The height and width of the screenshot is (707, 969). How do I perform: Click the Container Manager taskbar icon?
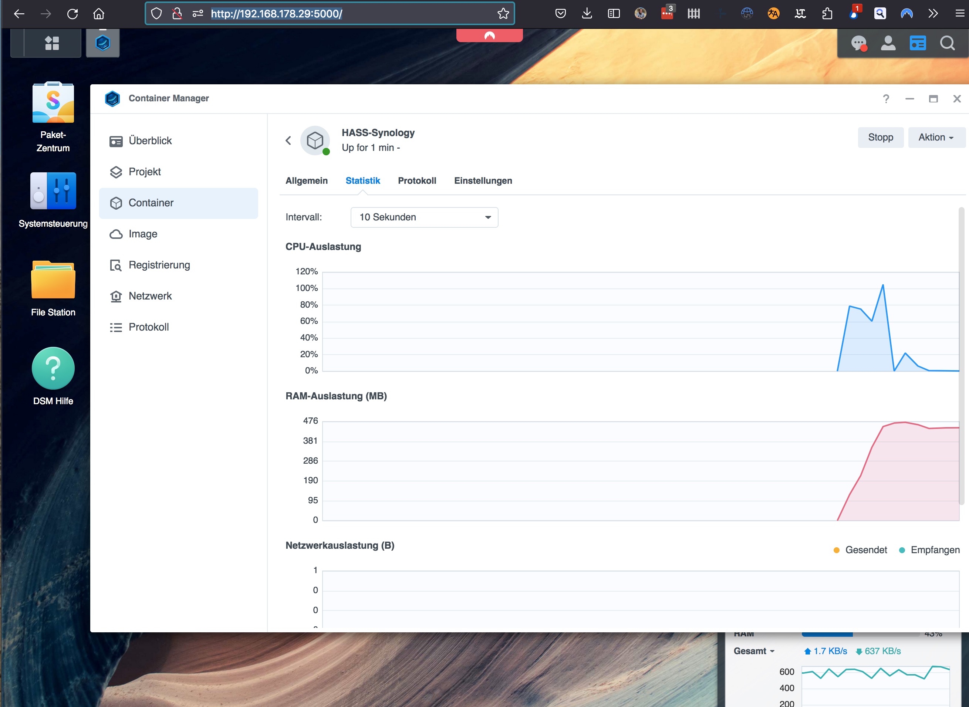(103, 43)
